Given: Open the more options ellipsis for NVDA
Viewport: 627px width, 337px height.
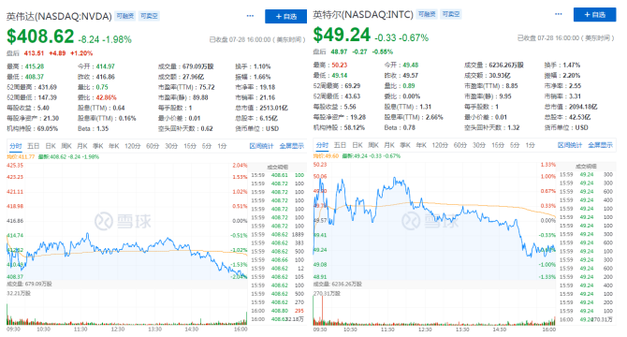Looking at the screenshot, I should pyautogui.click(x=250, y=16).
